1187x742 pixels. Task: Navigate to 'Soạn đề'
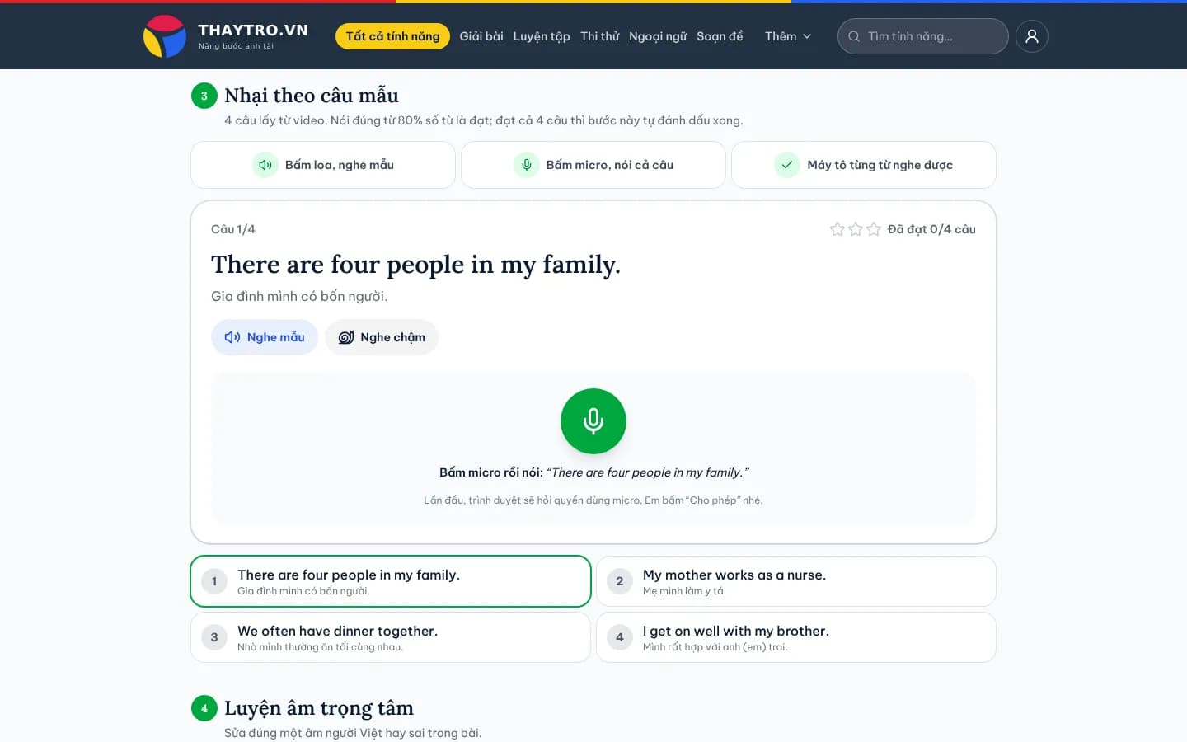point(720,36)
